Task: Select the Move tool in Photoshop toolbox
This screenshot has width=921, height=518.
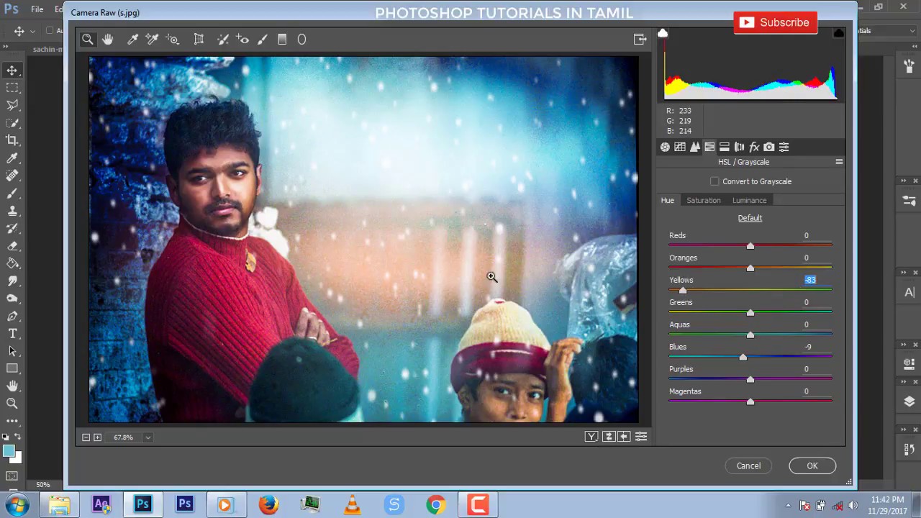Action: pyautogui.click(x=12, y=70)
